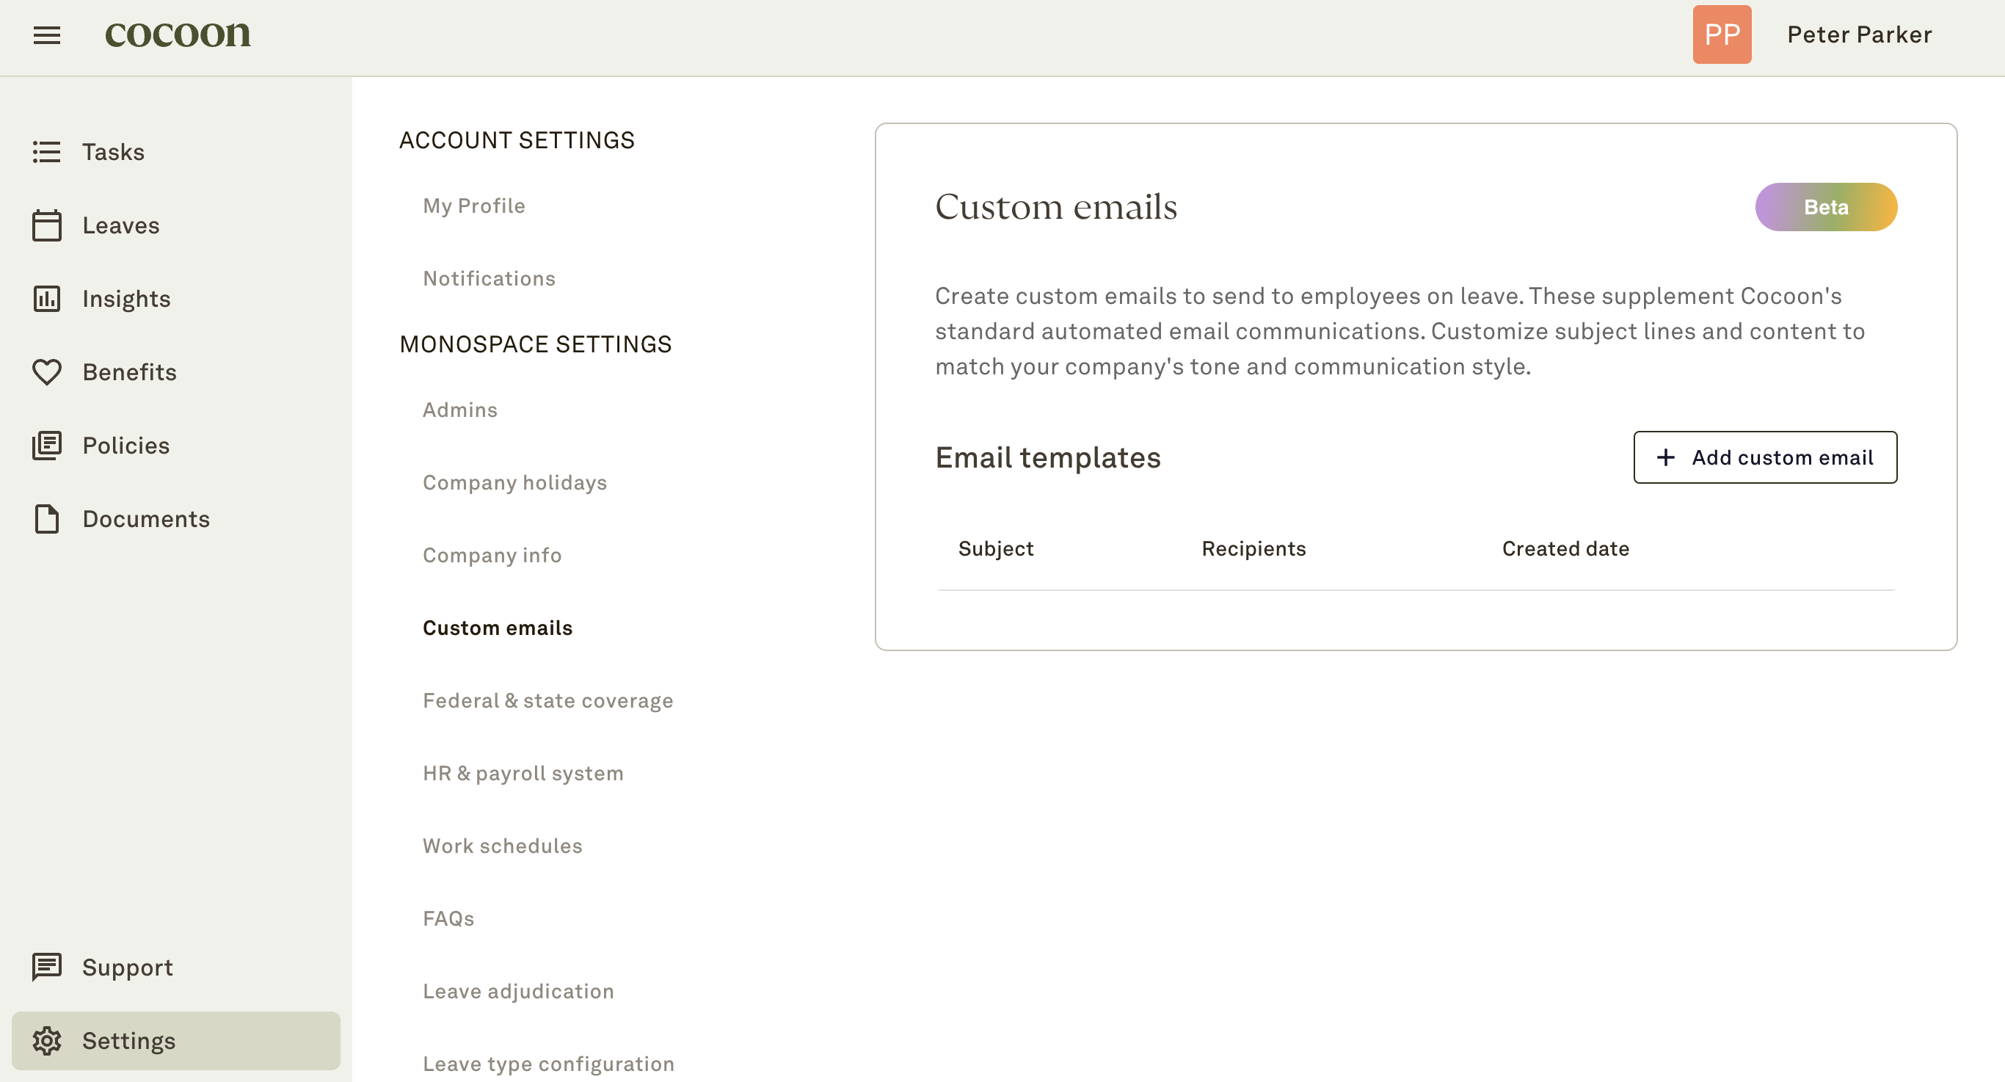This screenshot has height=1082, width=2005.
Task: Select the Settings sidebar item
Action: click(176, 1041)
